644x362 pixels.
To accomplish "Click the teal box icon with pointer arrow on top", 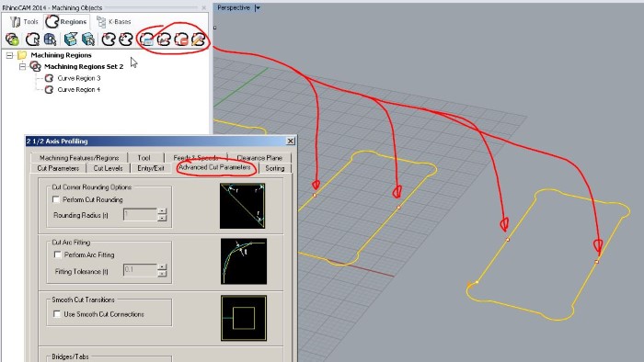I will tap(71, 40).
